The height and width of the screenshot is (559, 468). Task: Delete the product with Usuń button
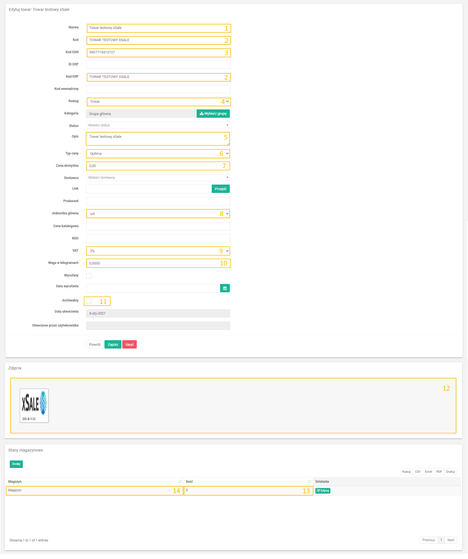[130, 345]
